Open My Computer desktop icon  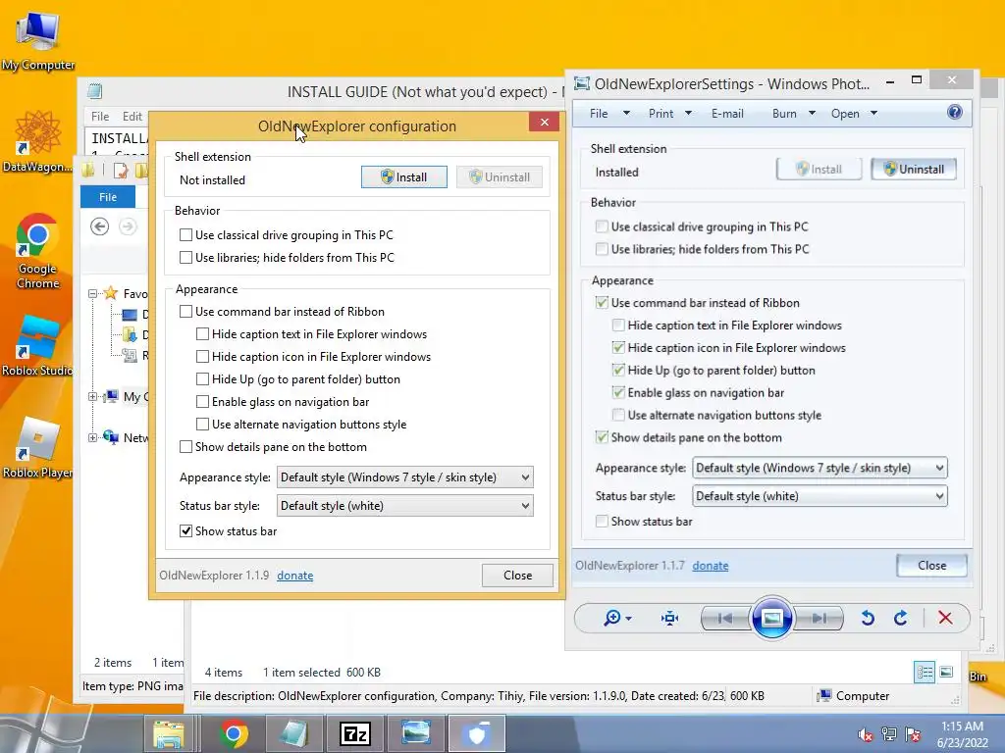click(x=38, y=40)
